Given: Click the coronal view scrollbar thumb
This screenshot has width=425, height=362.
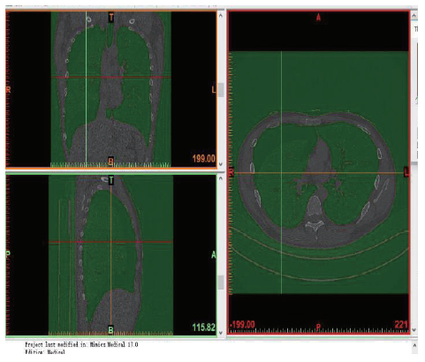Looking at the screenshot, I should (x=221, y=90).
